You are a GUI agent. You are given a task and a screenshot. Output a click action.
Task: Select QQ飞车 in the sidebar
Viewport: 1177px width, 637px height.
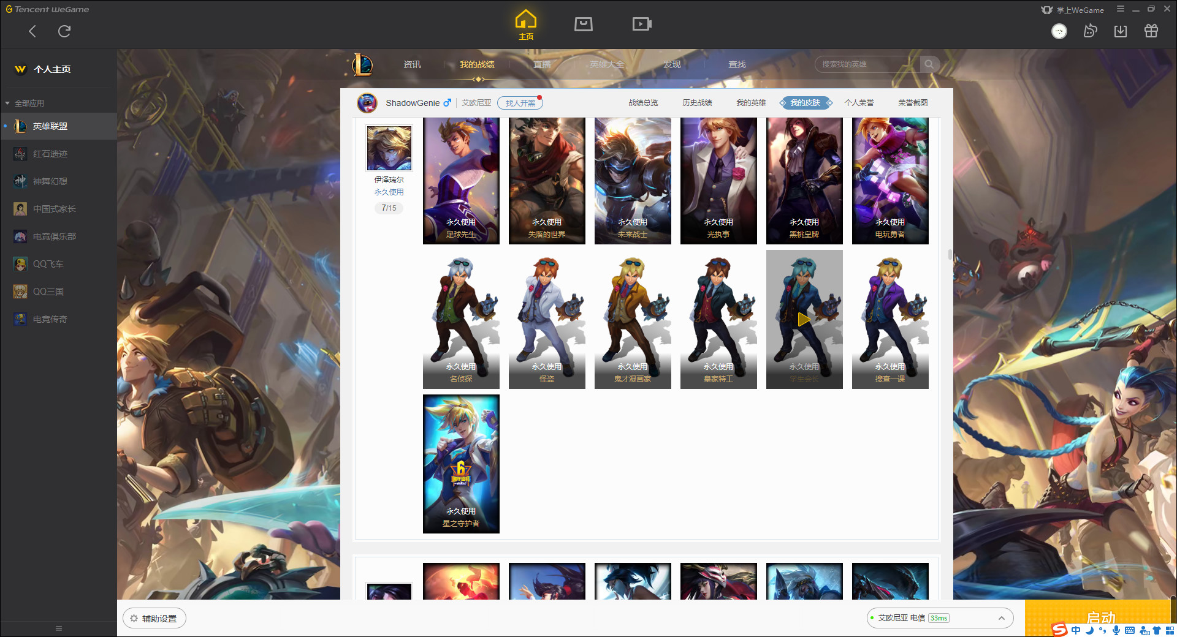(x=58, y=264)
